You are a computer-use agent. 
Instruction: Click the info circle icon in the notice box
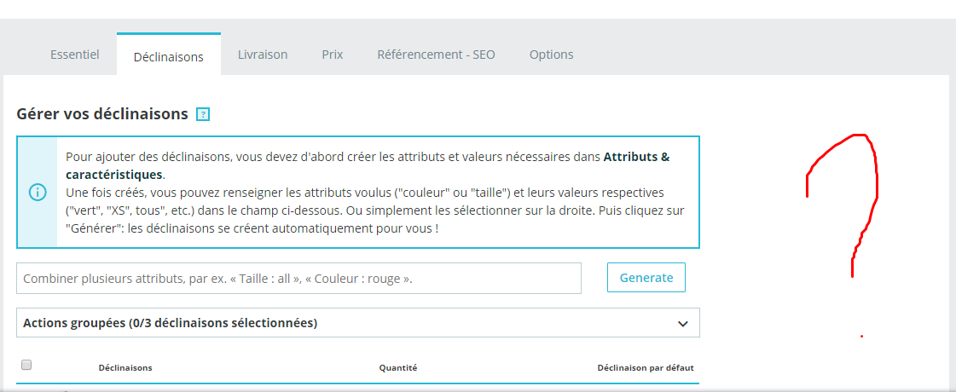click(38, 192)
